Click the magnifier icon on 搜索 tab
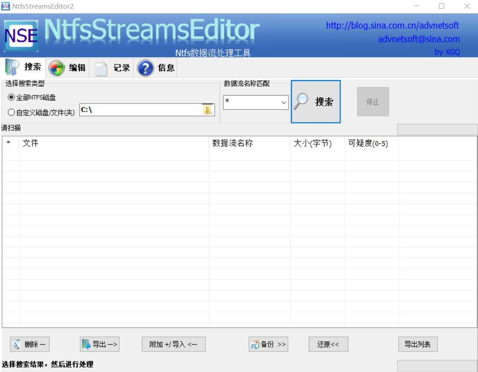 point(12,67)
